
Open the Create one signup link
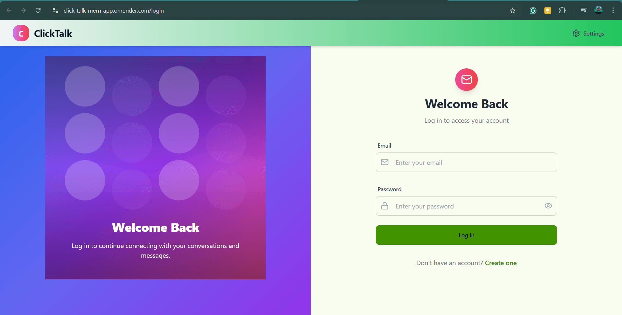click(501, 263)
